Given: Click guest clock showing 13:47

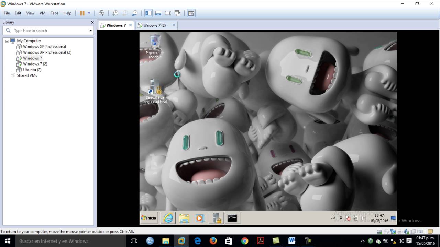Looking at the screenshot, I should pyautogui.click(x=379, y=218).
